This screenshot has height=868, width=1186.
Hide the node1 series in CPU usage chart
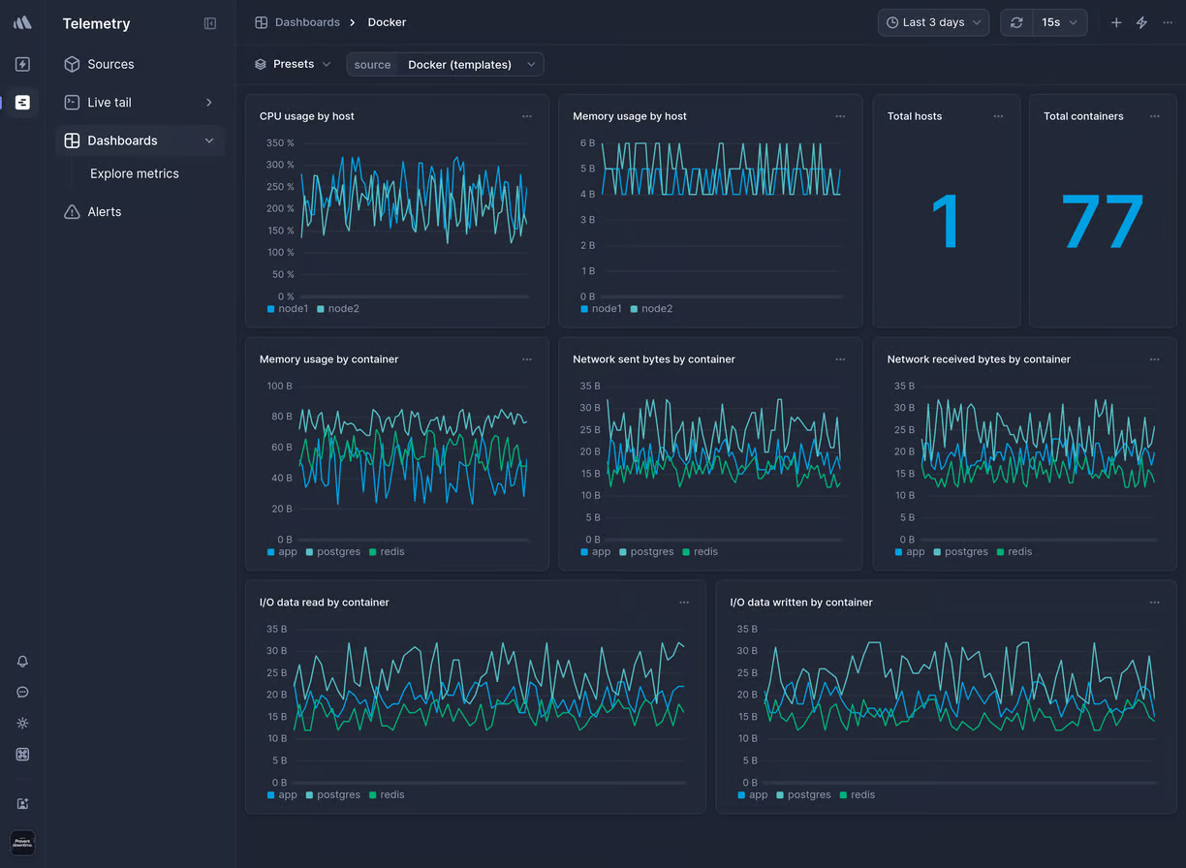pos(287,308)
